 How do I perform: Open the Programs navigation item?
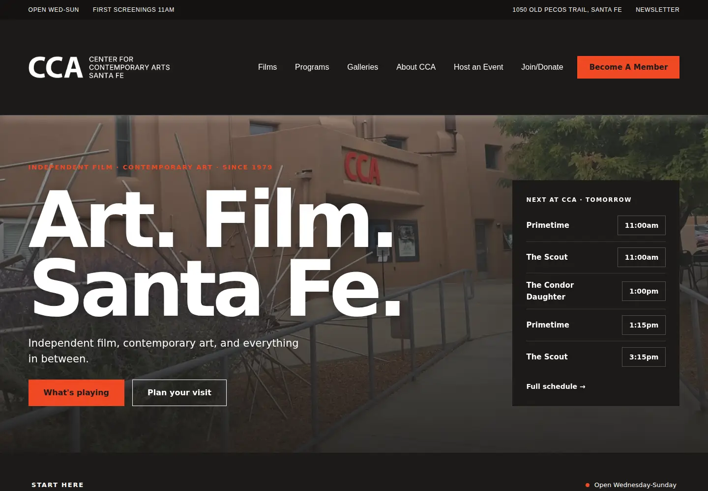click(x=312, y=67)
